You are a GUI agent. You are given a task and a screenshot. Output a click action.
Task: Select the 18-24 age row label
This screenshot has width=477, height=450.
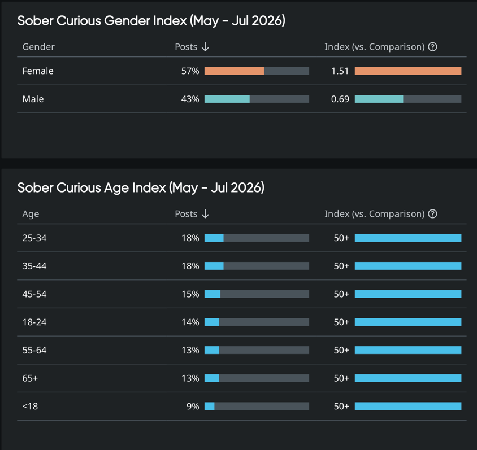click(34, 322)
